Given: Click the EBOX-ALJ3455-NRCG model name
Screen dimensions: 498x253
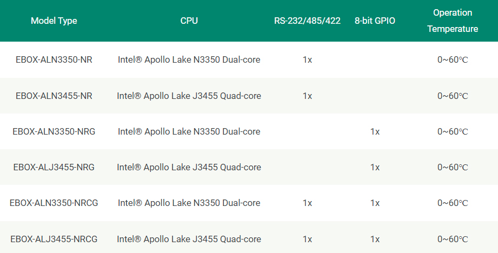Looking at the screenshot, I should [x=54, y=239].
